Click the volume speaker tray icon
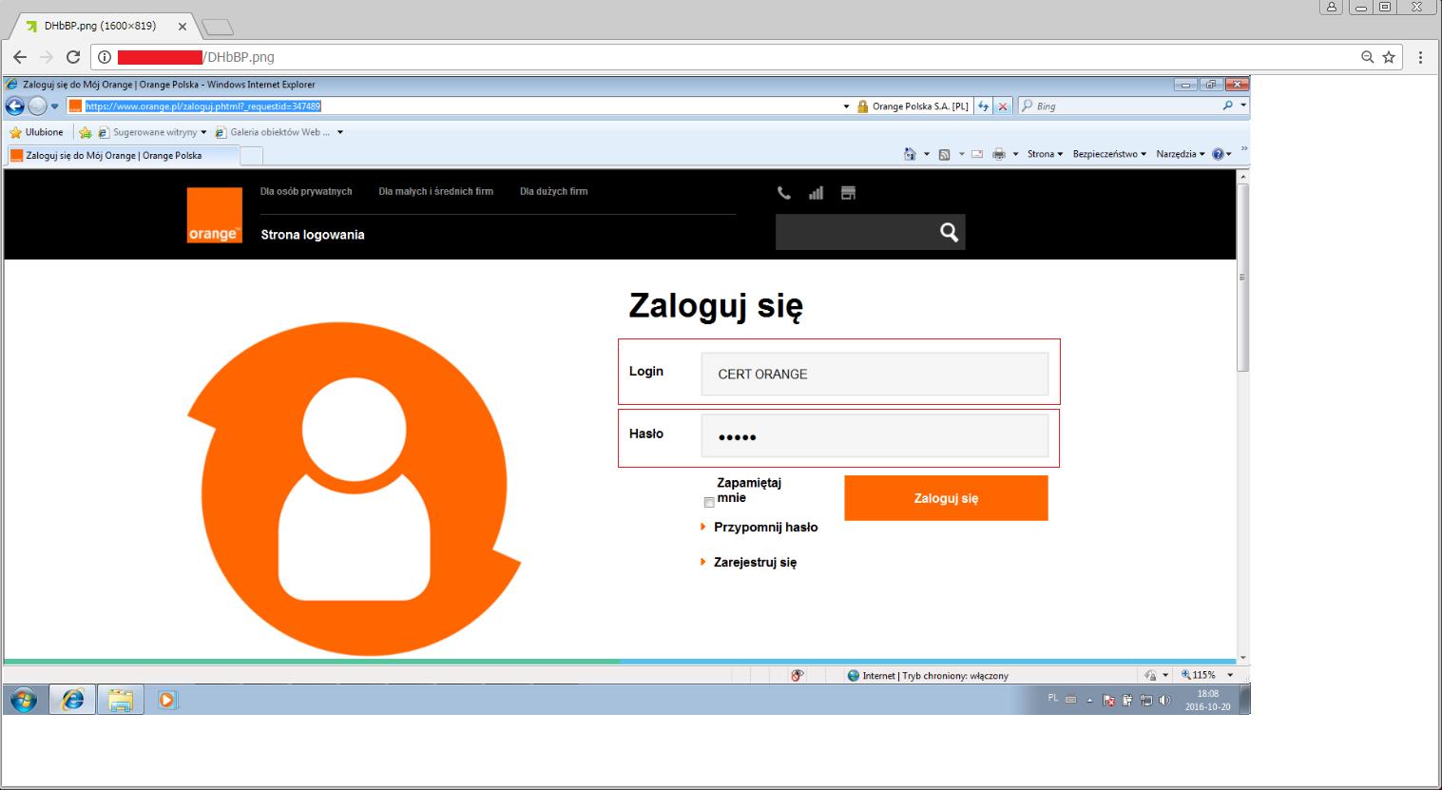The width and height of the screenshot is (1442, 790). click(1165, 701)
